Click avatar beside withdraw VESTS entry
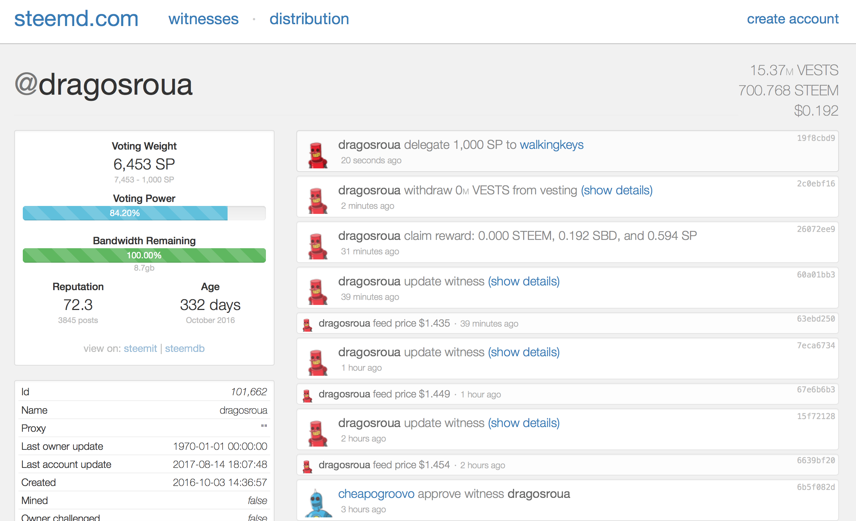Screen dimensions: 856x521 317,201
